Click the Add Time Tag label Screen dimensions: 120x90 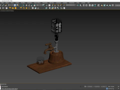pyautogui.click(x=111, y=89)
